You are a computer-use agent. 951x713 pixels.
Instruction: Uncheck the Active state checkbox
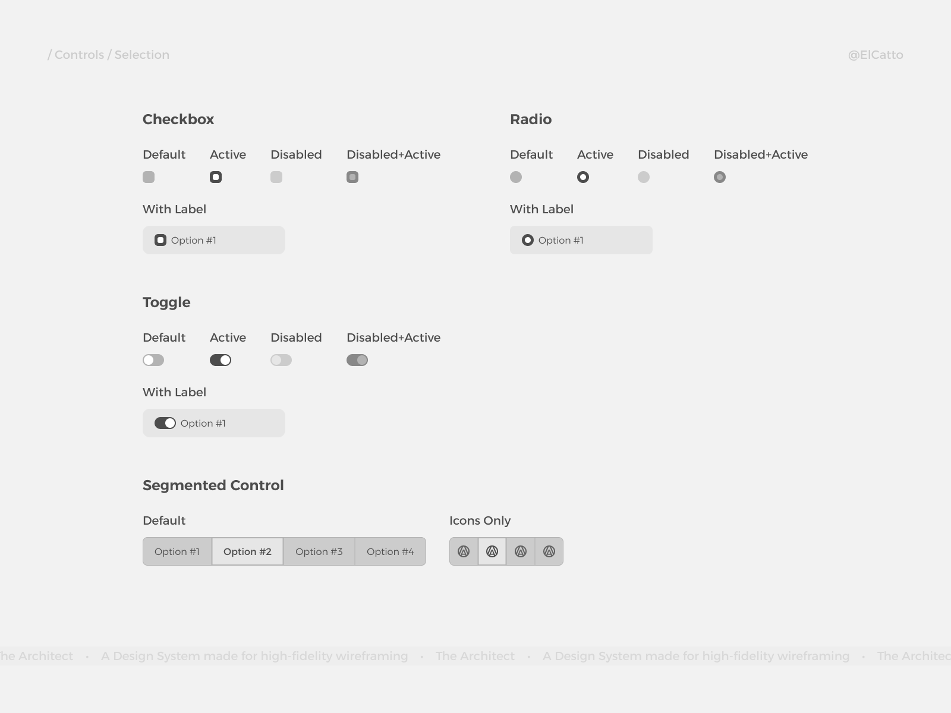tap(216, 177)
